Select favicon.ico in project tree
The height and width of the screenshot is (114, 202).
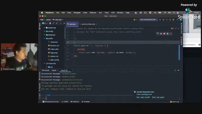[x=53, y=46]
